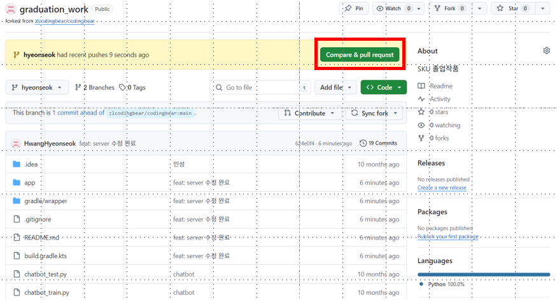Click the Compare & pull request button

(x=360, y=55)
